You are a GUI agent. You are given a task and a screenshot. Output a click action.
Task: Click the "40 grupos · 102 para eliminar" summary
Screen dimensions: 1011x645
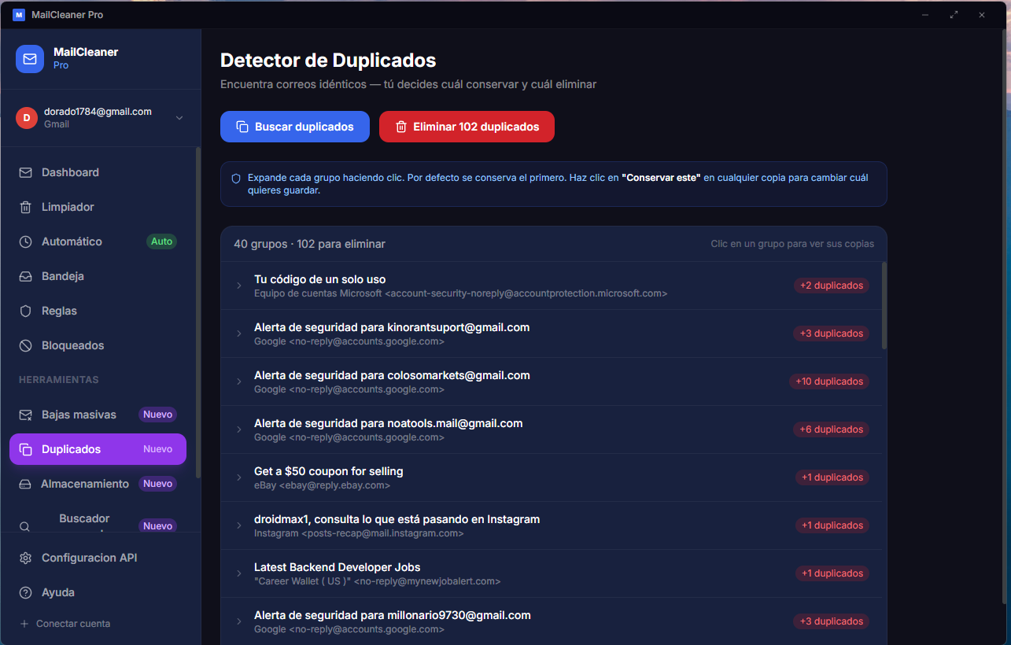tap(310, 244)
